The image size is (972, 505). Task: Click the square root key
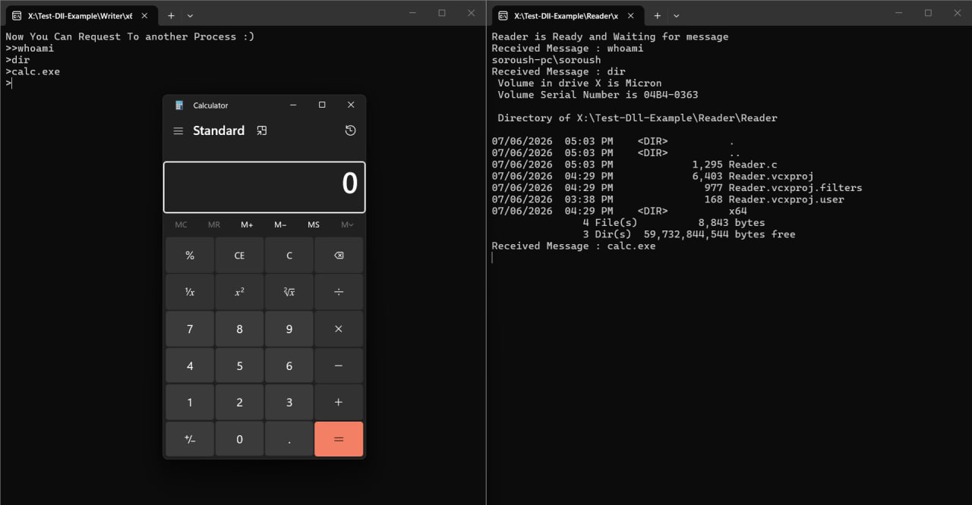point(289,292)
